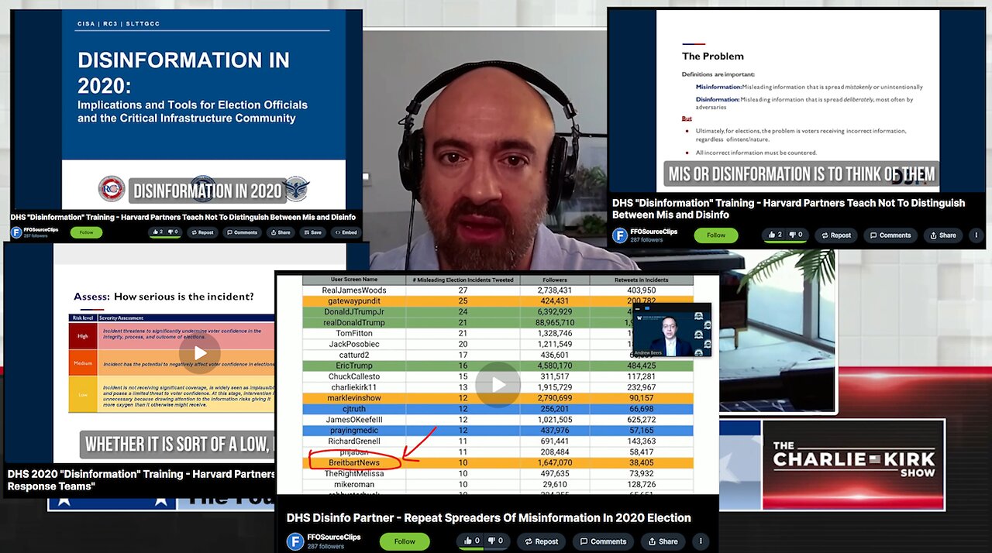Like 'The Problem' clip at top right
Image resolution: width=992 pixels, height=553 pixels.
(775, 235)
